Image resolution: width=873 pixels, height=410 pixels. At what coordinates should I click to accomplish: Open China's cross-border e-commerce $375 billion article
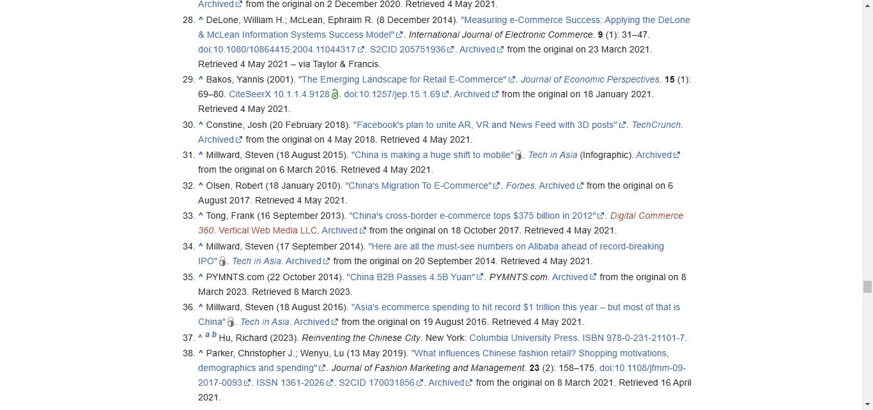(477, 216)
